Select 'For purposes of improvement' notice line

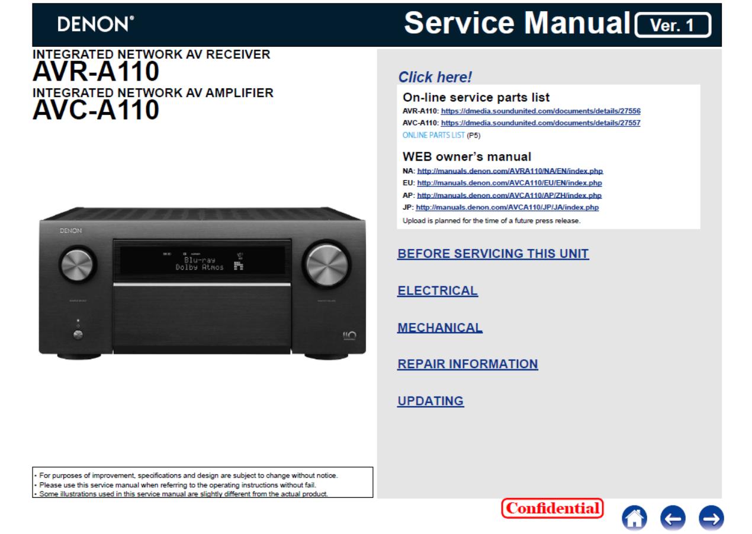pyautogui.click(x=186, y=476)
